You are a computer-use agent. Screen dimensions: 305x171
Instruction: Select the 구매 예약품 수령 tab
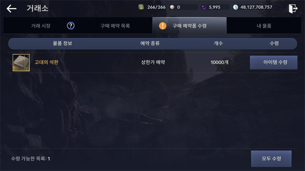pyautogui.click(x=189, y=26)
